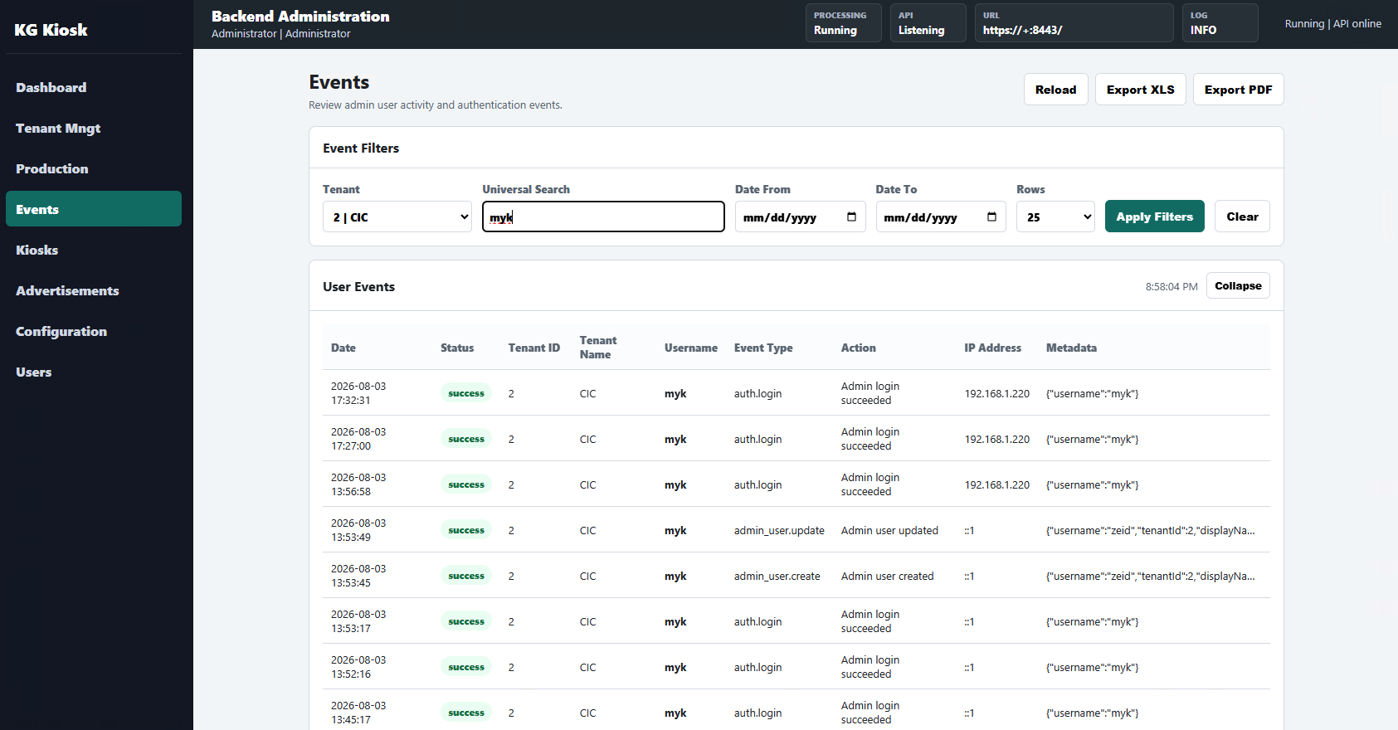The image size is (1398, 730).
Task: Click IP 192.168.1.220 in 13:56:58 row
Action: [996, 484]
